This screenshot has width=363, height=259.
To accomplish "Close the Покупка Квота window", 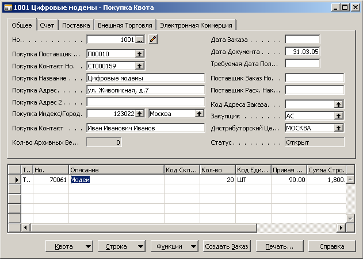I will pos(355,7).
